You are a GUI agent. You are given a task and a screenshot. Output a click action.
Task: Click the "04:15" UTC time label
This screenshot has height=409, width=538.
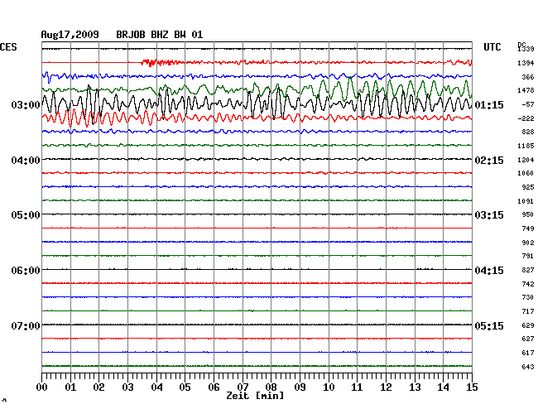click(x=489, y=271)
